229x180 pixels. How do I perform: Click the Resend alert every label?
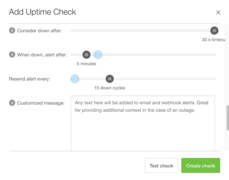[x=29, y=79]
